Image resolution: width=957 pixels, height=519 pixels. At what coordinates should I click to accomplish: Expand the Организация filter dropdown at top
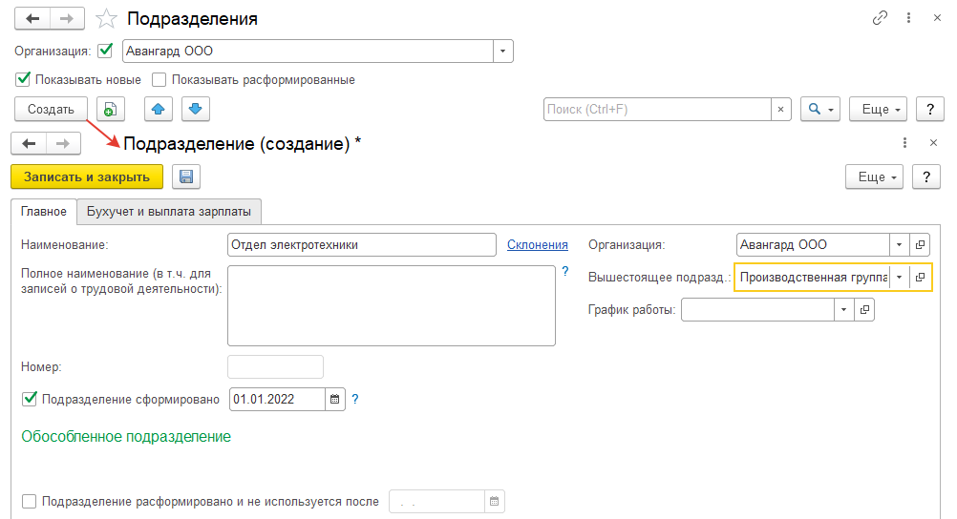[x=503, y=52]
